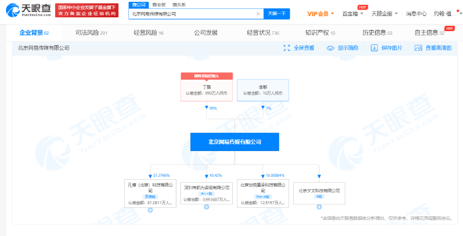Select the 查关系 search tab

click(x=179, y=5)
